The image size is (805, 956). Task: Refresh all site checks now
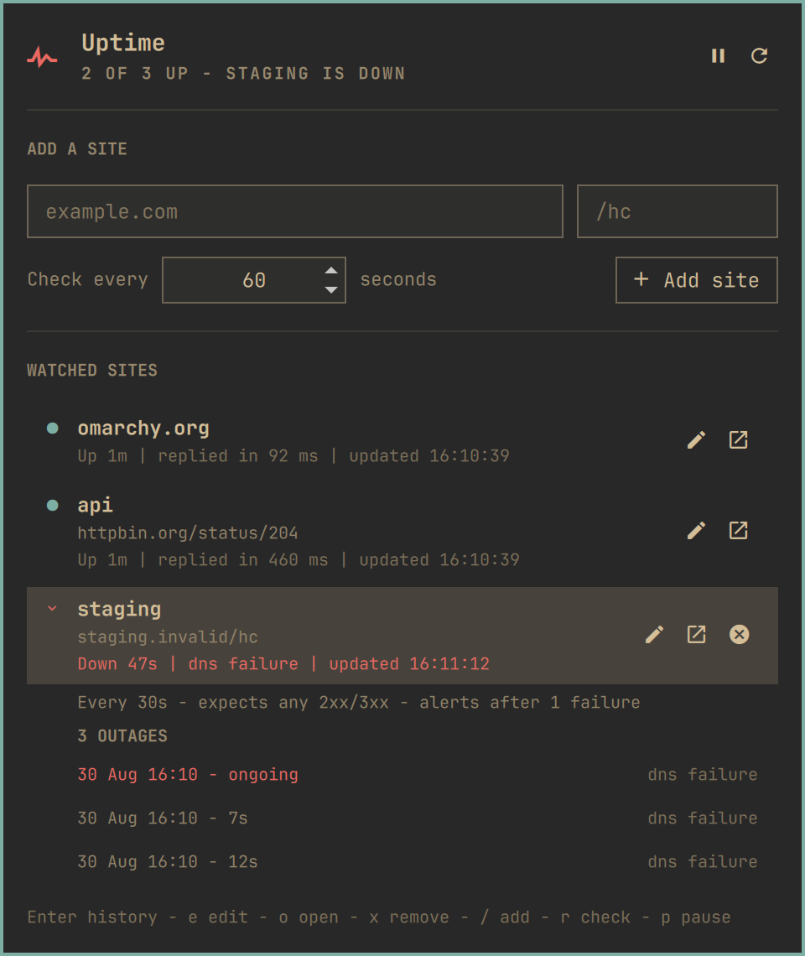point(759,56)
